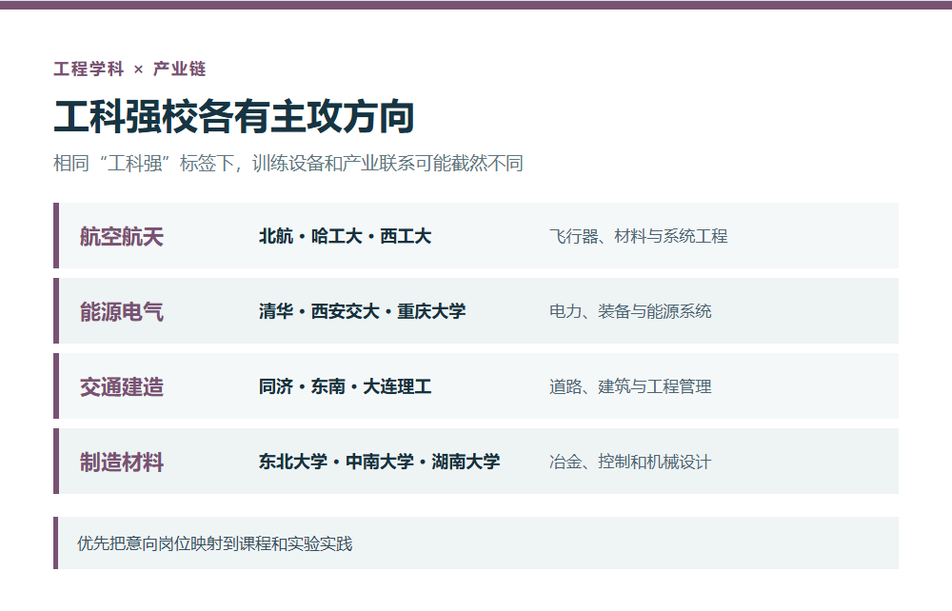Click the description 冶金、控制和机械设计

[630, 462]
